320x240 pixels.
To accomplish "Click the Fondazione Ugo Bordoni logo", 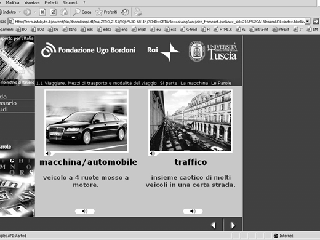I will tap(88, 50).
